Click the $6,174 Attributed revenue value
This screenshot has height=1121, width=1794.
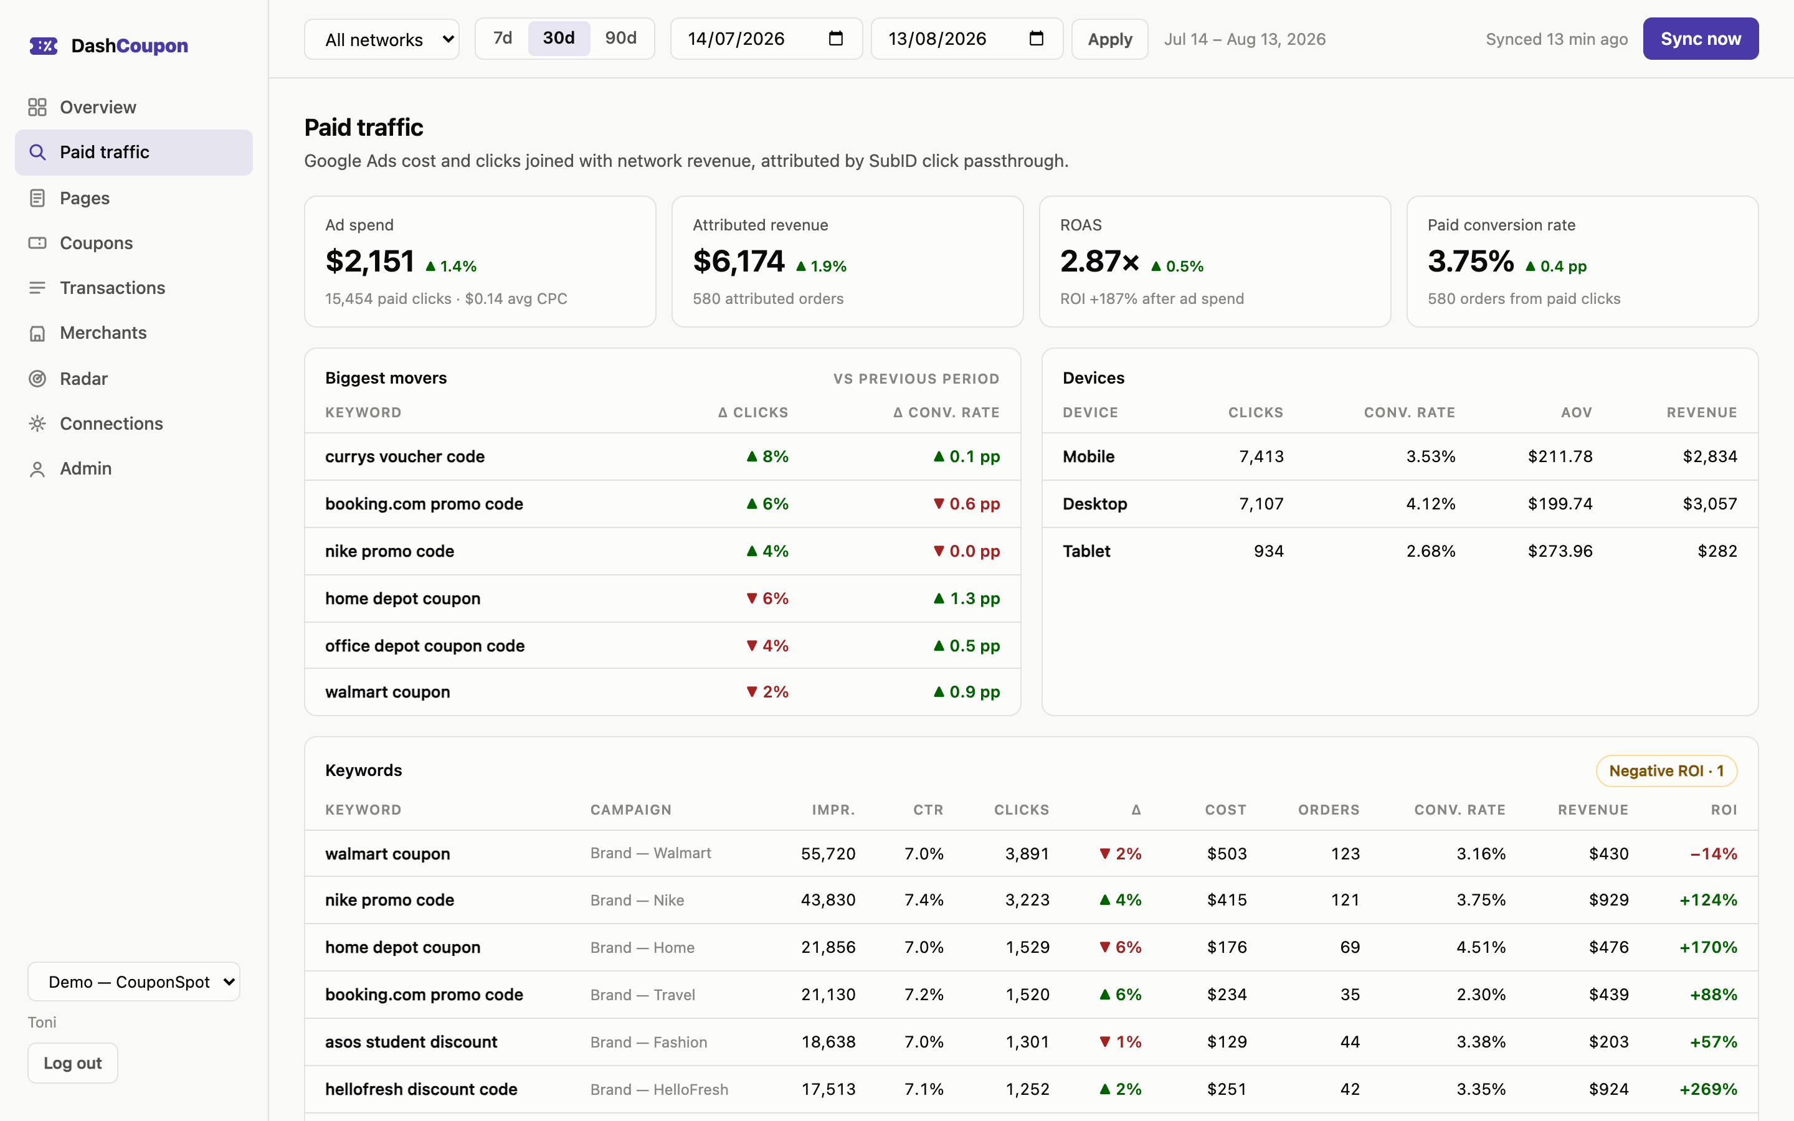click(x=738, y=261)
